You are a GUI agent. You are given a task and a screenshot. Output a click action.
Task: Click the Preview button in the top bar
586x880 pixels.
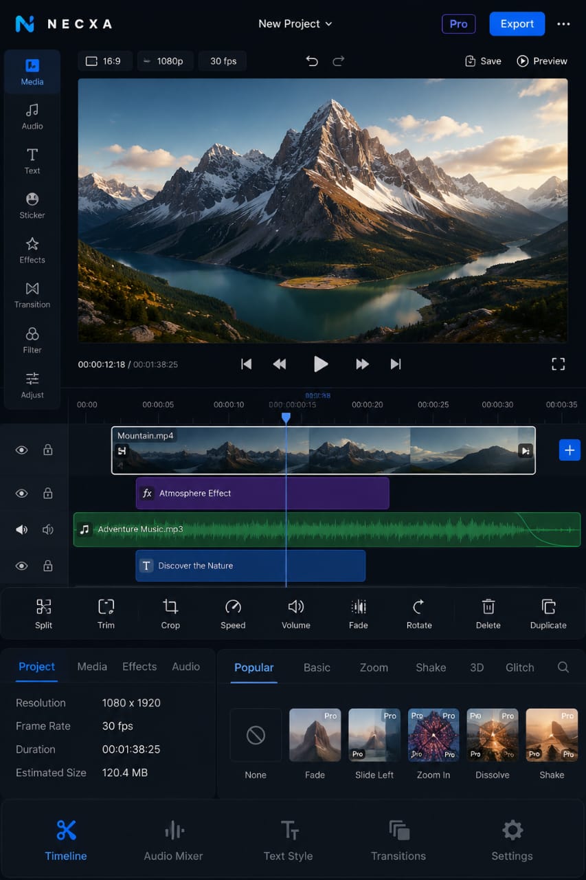[542, 61]
